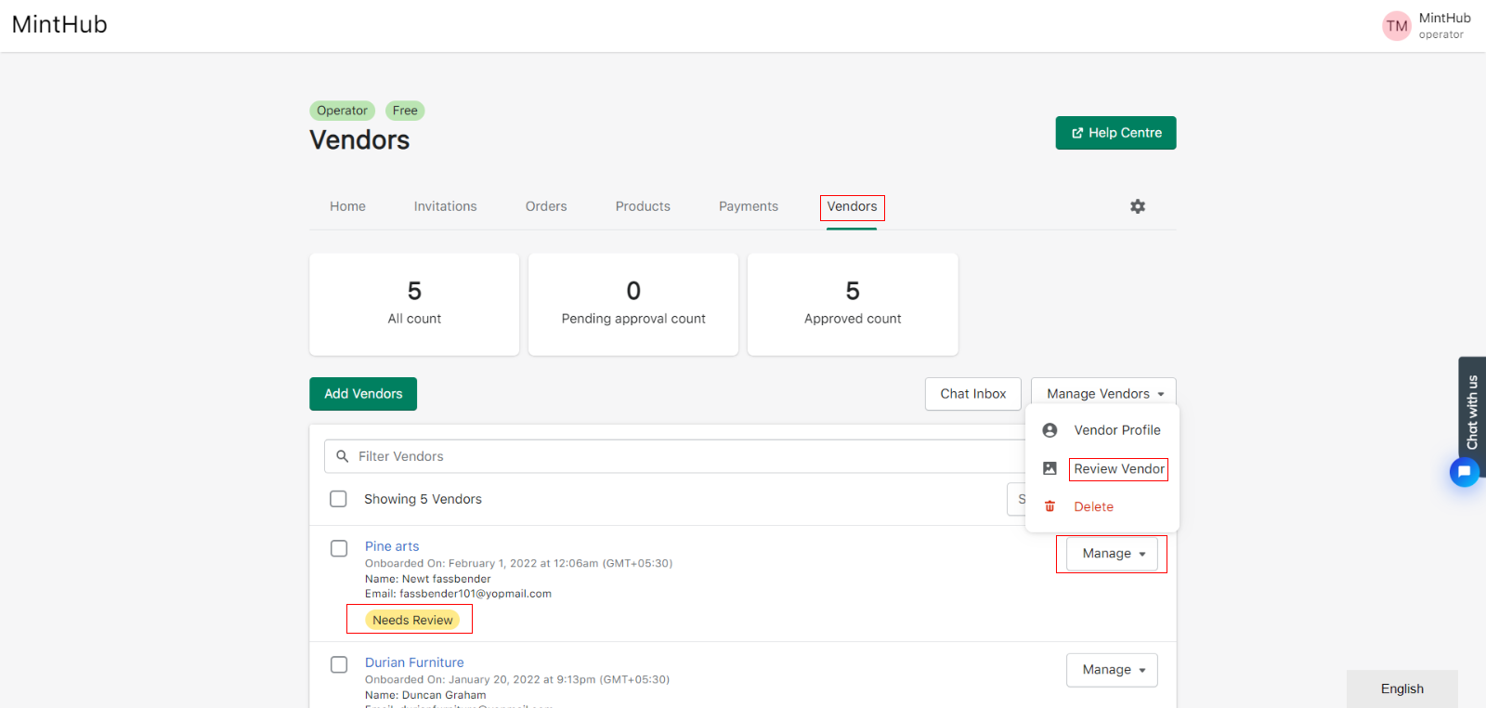Viewport: 1486px width, 708px height.
Task: Open the Manage dropdown for Pine arts
Action: point(1112,554)
